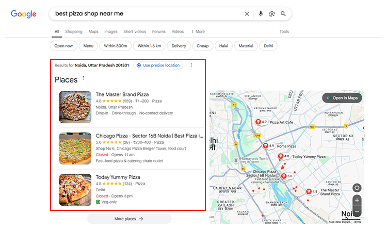This screenshot has width=387, height=232.
Task: Open the Tools options
Action: click(x=284, y=31)
